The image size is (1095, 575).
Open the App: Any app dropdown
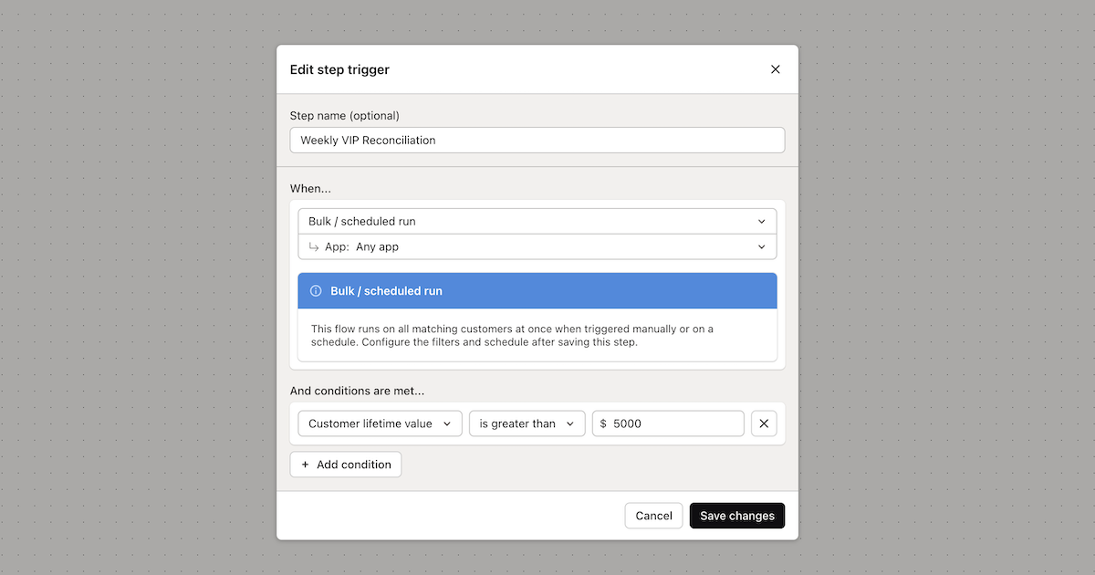coord(537,246)
